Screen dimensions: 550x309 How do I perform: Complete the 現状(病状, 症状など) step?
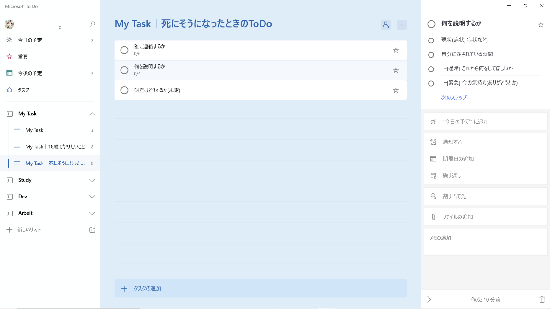pos(431,41)
